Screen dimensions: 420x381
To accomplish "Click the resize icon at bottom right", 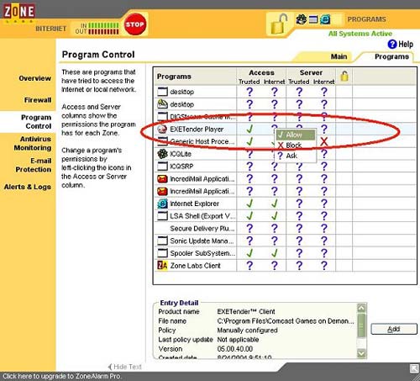I will tap(414, 368).
